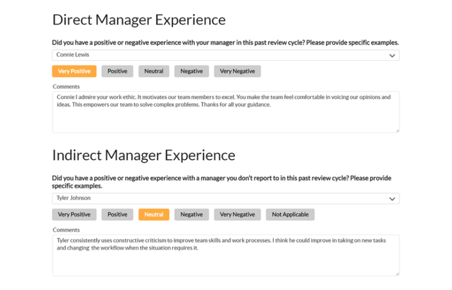Select Very Positive for direct manager
Screen dimensions: 452x290
point(74,71)
